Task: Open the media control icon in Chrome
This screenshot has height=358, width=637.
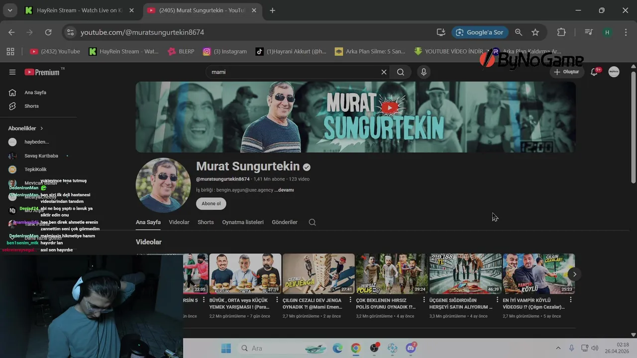Action: coord(589,32)
